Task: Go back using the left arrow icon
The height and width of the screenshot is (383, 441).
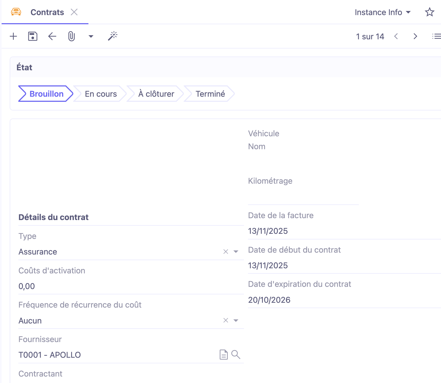Action: point(52,36)
